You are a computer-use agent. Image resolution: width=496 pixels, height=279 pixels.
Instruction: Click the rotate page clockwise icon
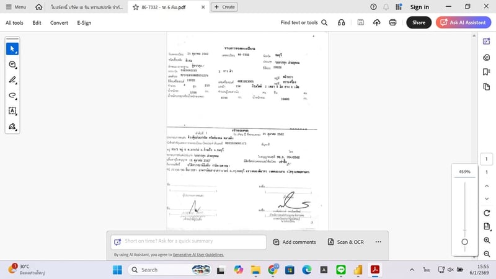[487, 213]
